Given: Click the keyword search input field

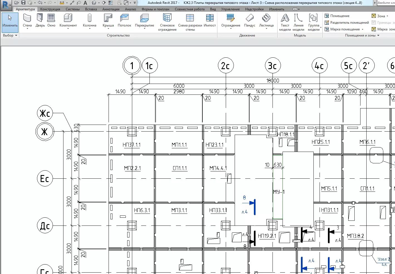Looking at the screenshot, I should 386,3.
